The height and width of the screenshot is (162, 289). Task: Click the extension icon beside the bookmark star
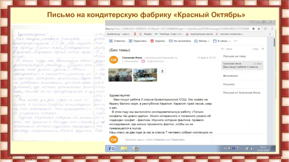pos(266,29)
